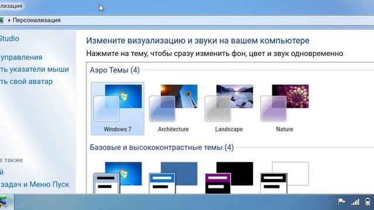The height and width of the screenshot is (210, 374).
Task: Choose the Landscape theme
Action: point(229,109)
